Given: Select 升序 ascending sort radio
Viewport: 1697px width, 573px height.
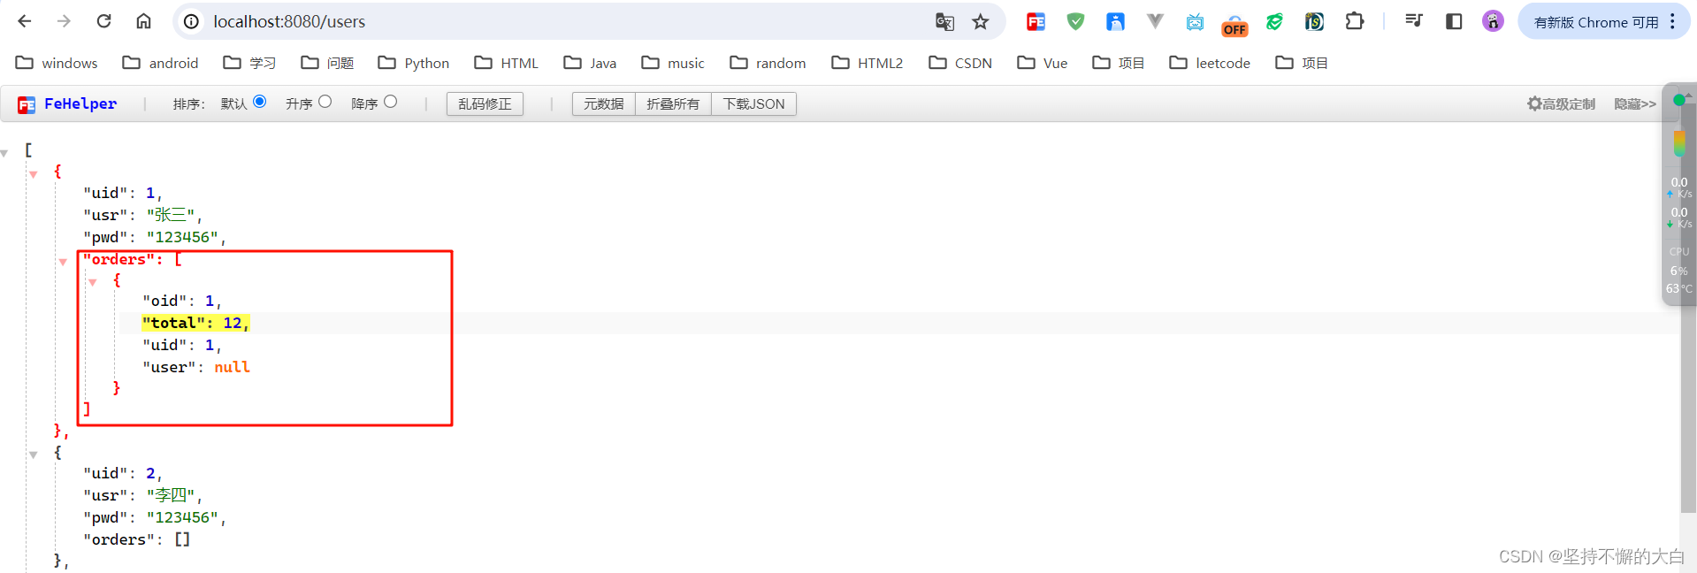Looking at the screenshot, I should 325,102.
